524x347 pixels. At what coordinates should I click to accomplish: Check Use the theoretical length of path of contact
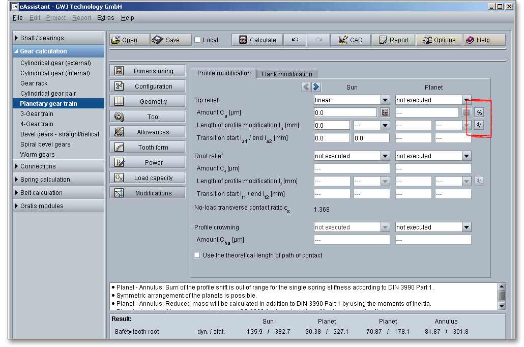[197, 255]
